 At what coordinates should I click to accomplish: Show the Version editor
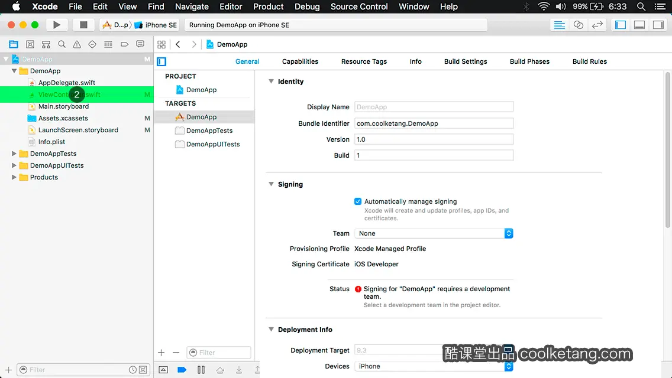tap(597, 25)
